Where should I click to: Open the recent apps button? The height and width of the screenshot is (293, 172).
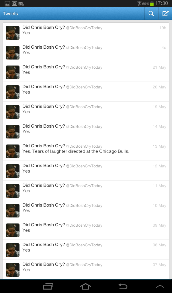click(48, 286)
